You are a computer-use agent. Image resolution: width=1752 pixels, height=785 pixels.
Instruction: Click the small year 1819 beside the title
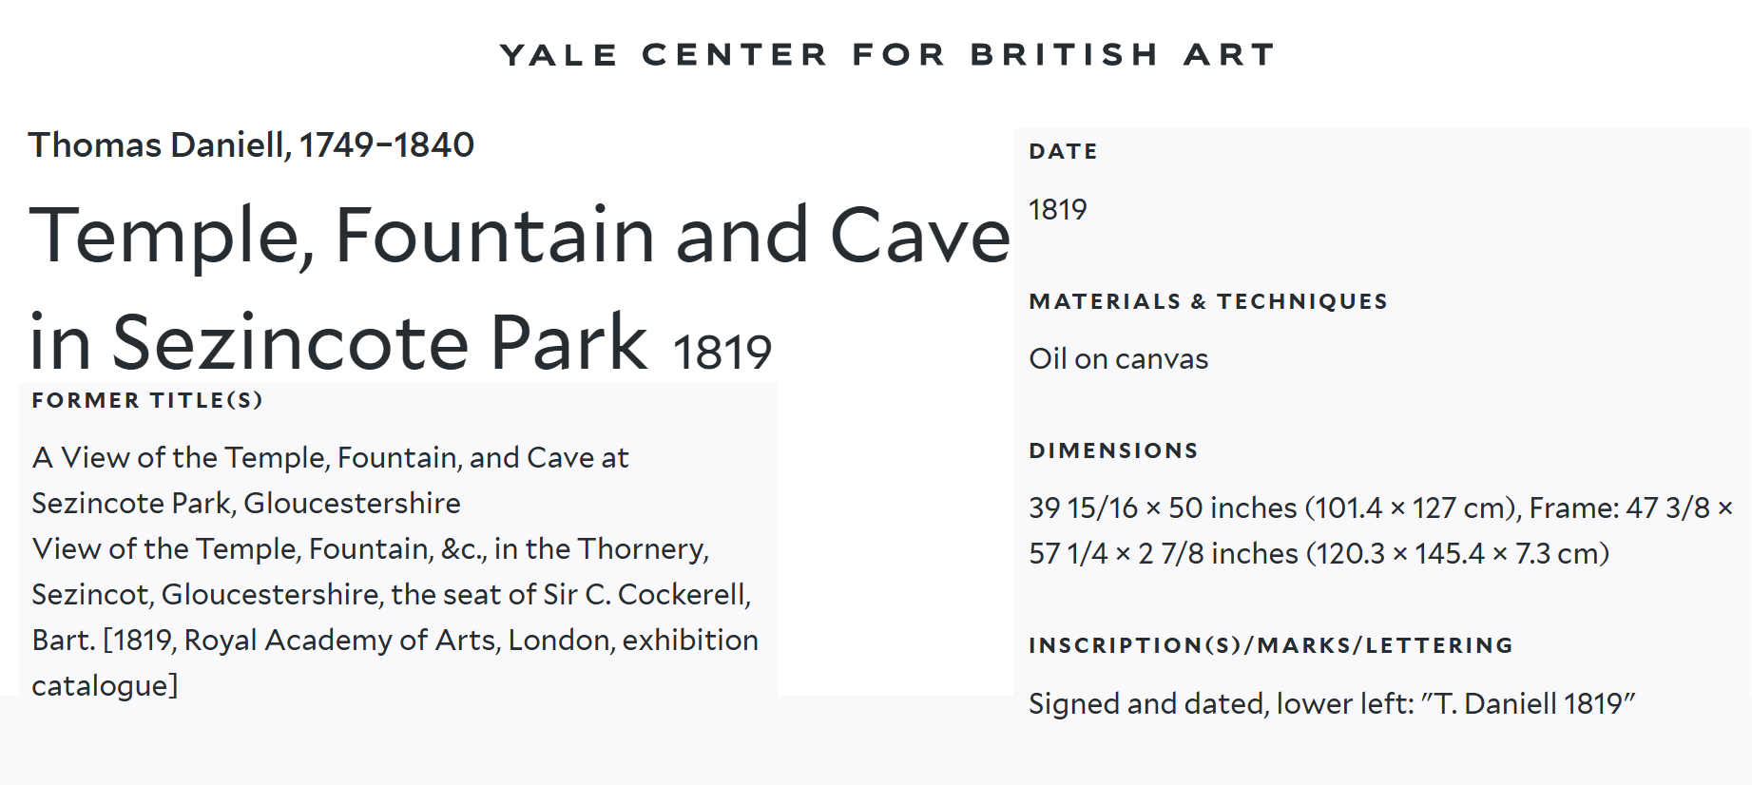[722, 353]
